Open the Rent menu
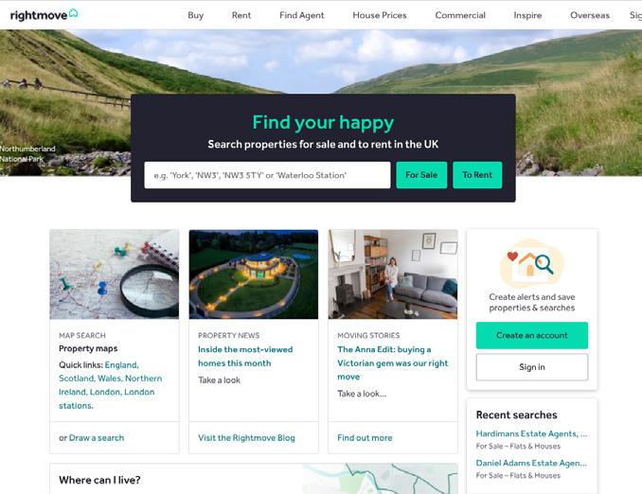 [241, 15]
